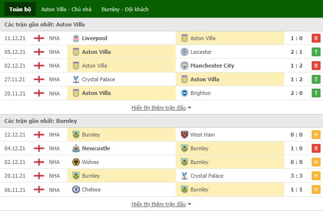Click the Liverpool club crest icon
The width and height of the screenshot is (323, 211).
point(76,38)
